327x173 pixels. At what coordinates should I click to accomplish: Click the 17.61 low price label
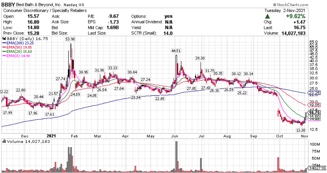[50, 114]
